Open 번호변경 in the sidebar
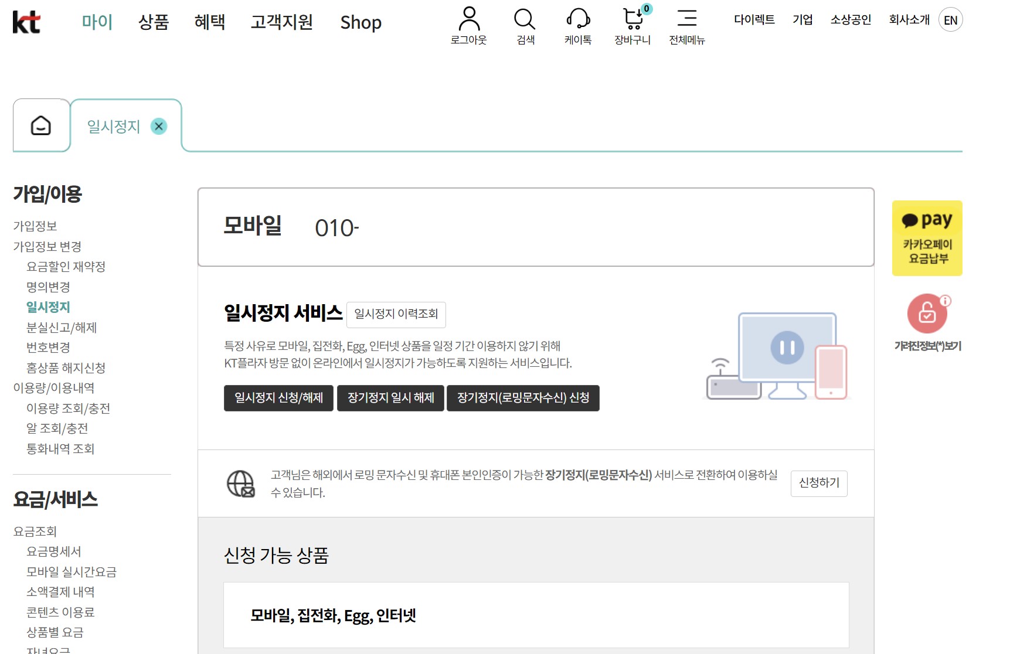 click(x=48, y=348)
